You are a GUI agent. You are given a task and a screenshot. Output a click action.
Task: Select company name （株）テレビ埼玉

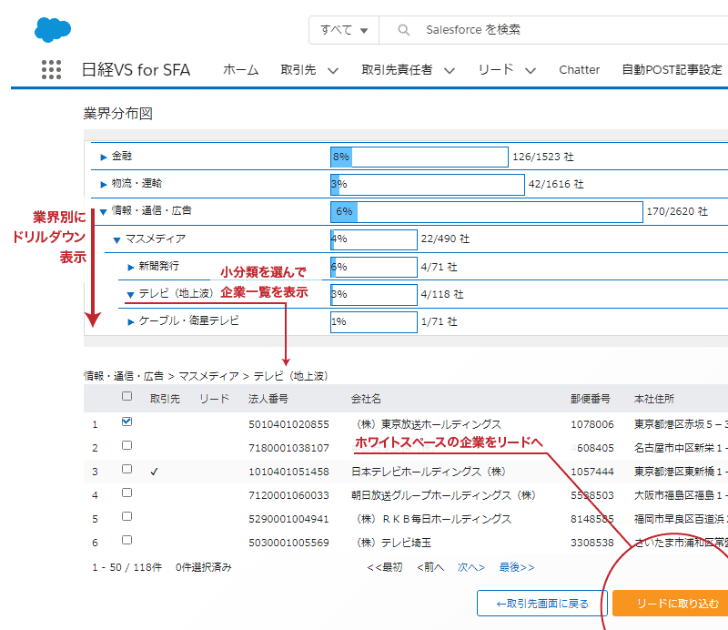tap(391, 543)
